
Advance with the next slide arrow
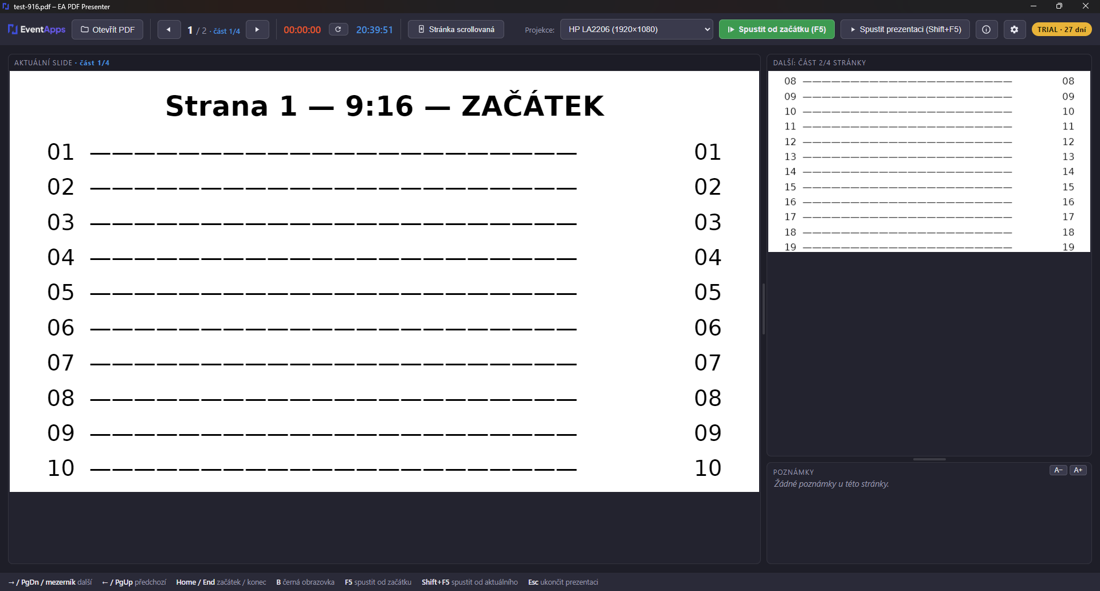pos(257,29)
